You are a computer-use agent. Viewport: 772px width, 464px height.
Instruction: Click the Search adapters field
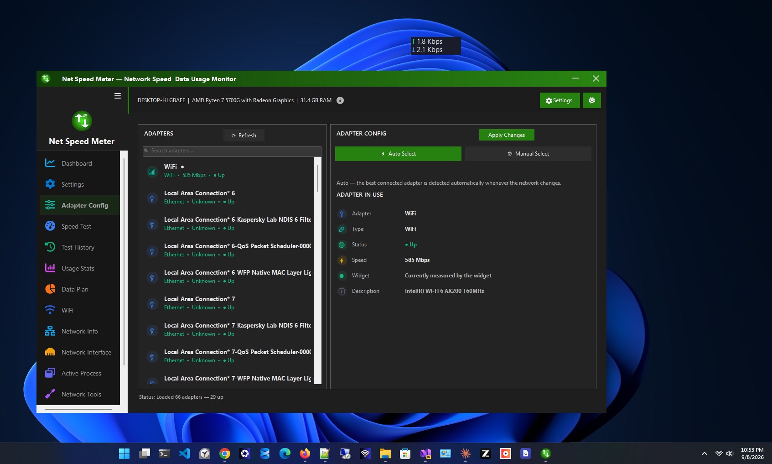coord(232,151)
